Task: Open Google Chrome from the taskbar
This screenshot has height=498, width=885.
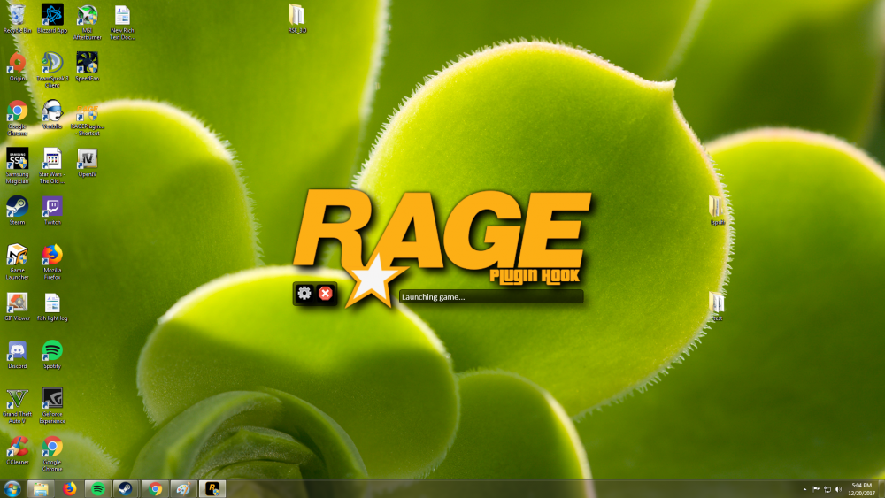Action: (155, 489)
